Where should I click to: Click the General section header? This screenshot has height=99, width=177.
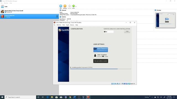tap(64, 10)
